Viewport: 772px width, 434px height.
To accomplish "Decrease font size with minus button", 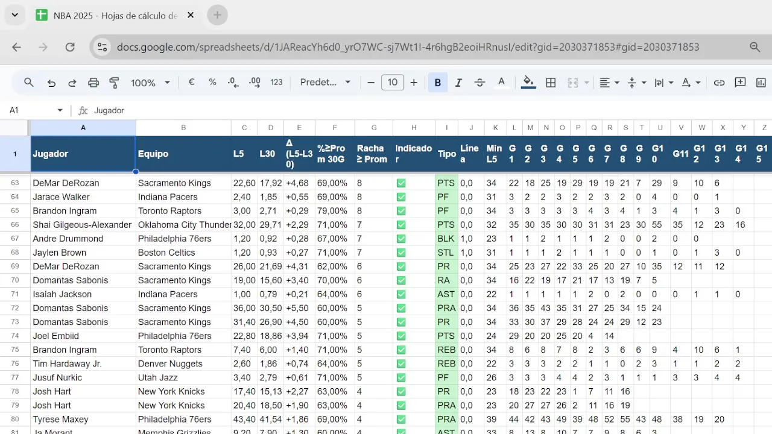I will [371, 83].
